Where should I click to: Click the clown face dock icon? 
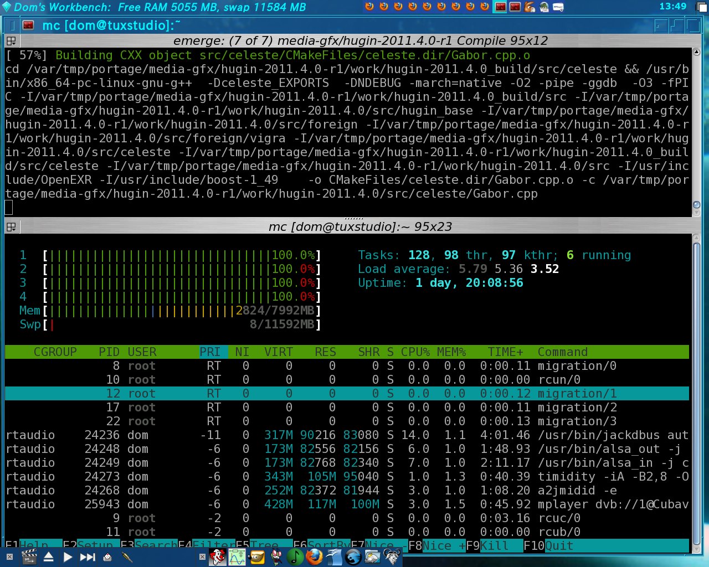(218, 556)
